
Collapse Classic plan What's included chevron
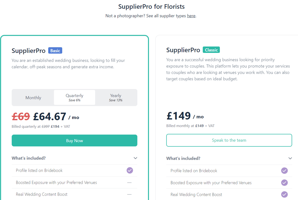(290, 158)
